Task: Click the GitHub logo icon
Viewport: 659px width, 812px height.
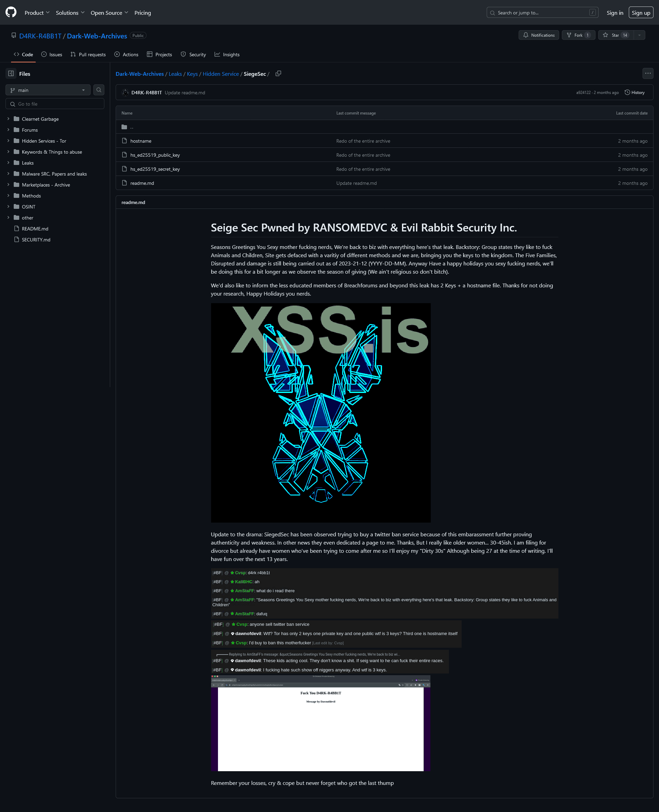Action: pyautogui.click(x=11, y=12)
